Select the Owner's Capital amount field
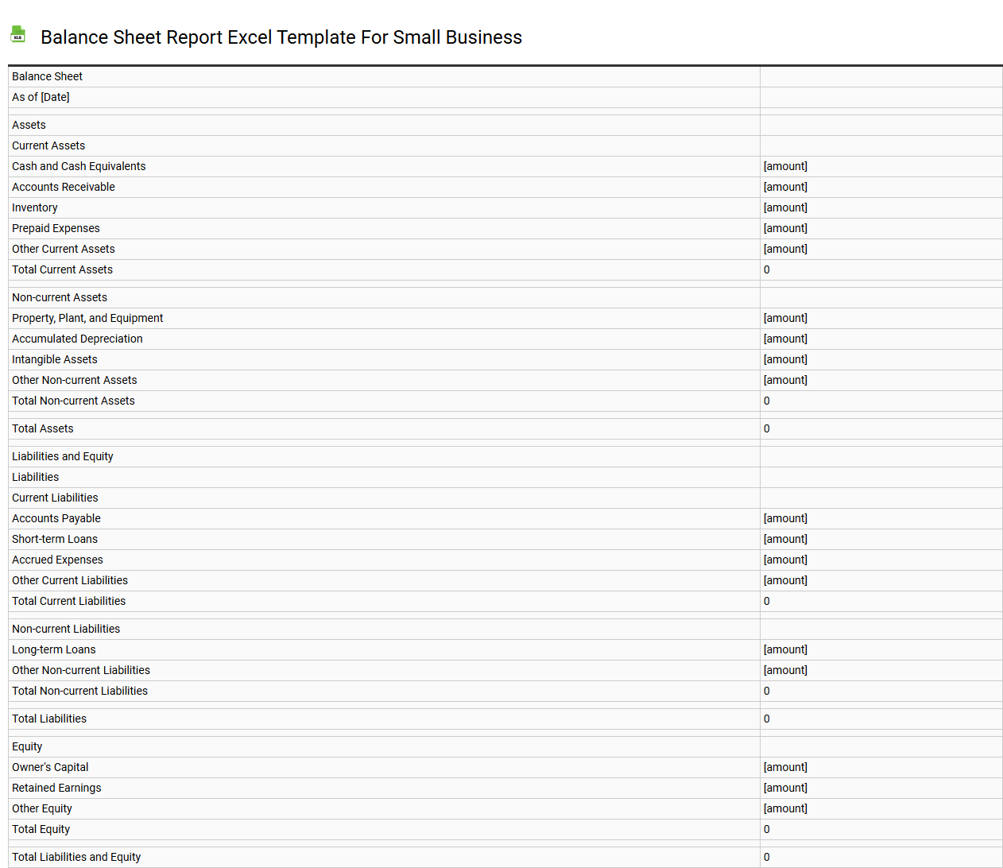Screen dimensions: 1003x868 coord(785,767)
